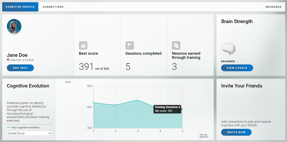Click the United States flag icon
This screenshot has width=287, height=142.
coord(8,60)
